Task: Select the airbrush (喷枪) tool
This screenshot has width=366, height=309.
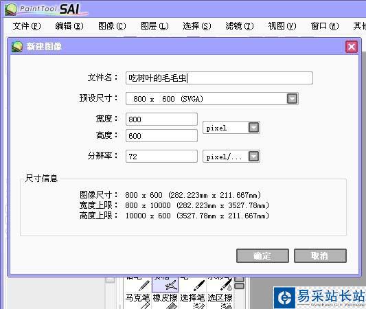Action: [165, 285]
